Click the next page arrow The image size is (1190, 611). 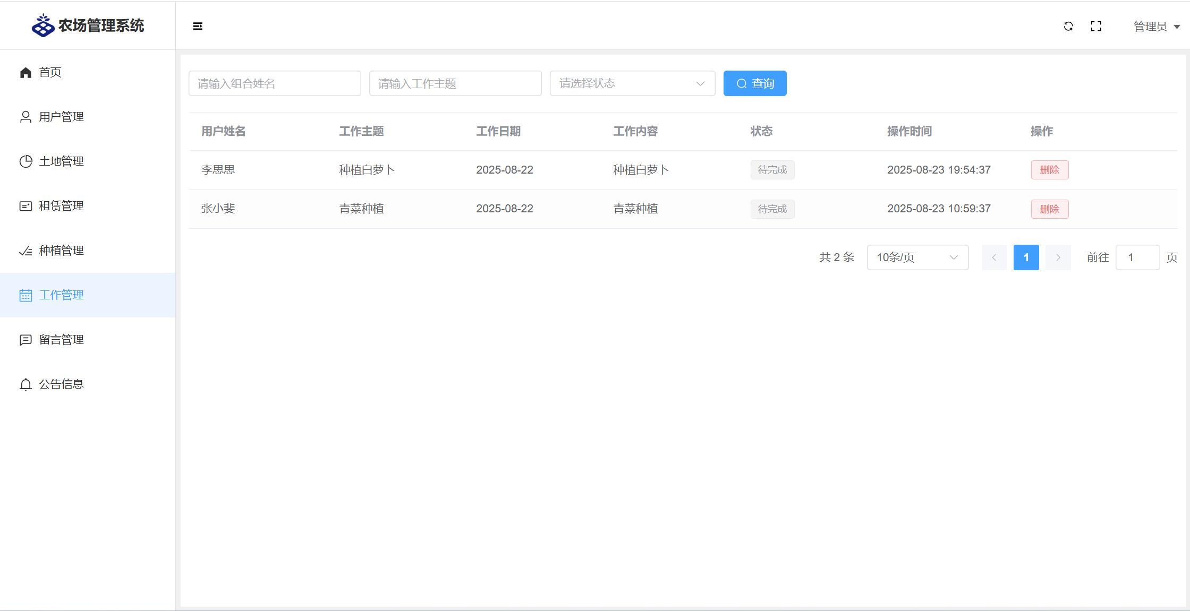click(1058, 257)
